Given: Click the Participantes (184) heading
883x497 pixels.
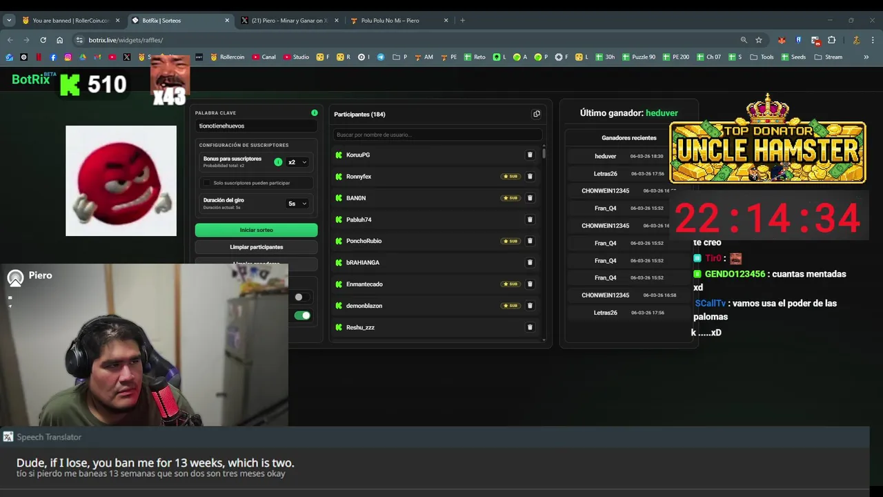Looking at the screenshot, I should [x=359, y=114].
